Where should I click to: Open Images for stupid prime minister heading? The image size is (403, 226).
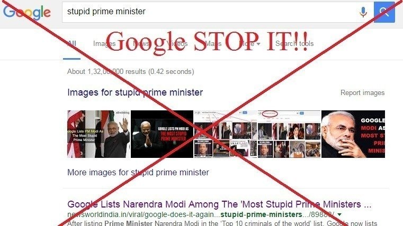[x=135, y=92]
